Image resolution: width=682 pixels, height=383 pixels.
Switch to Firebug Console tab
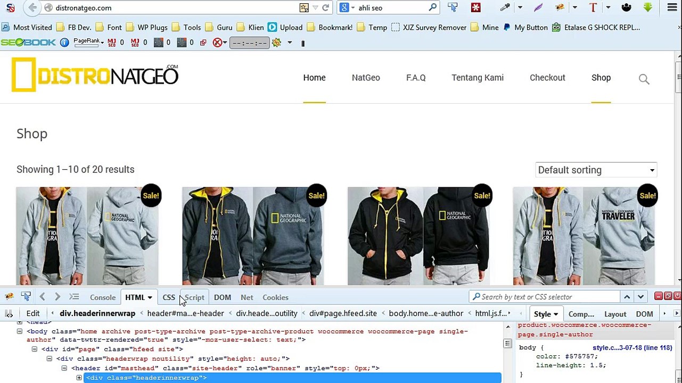103,297
